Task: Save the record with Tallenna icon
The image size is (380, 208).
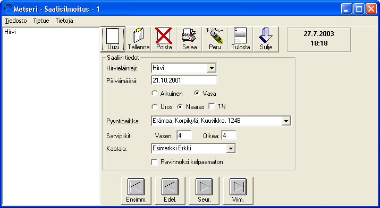Action: [x=138, y=39]
